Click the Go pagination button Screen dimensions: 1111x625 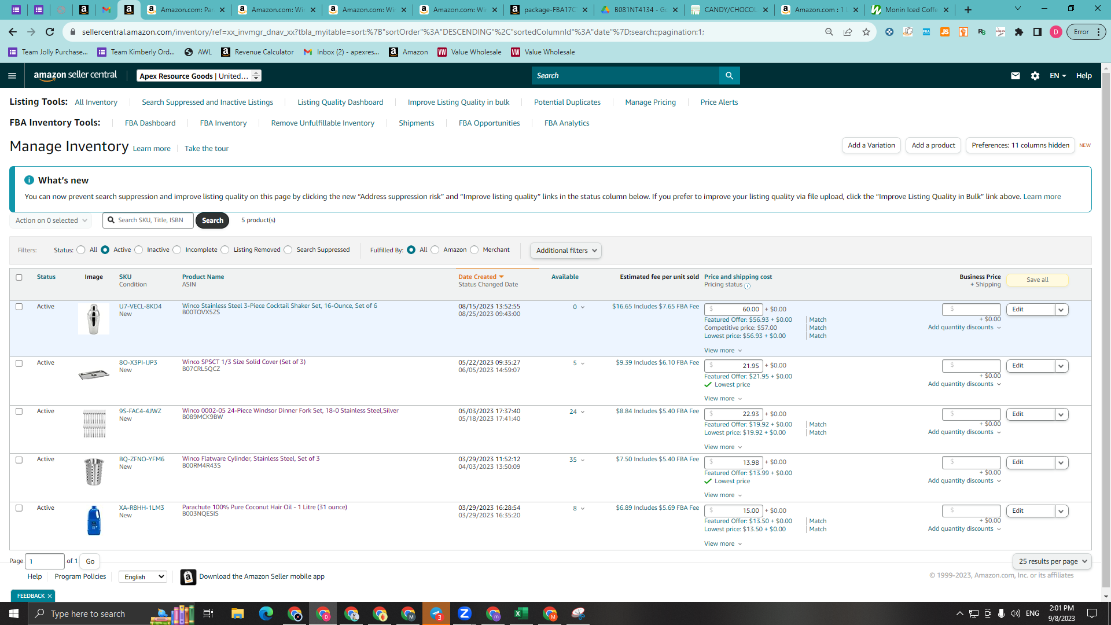tap(90, 561)
